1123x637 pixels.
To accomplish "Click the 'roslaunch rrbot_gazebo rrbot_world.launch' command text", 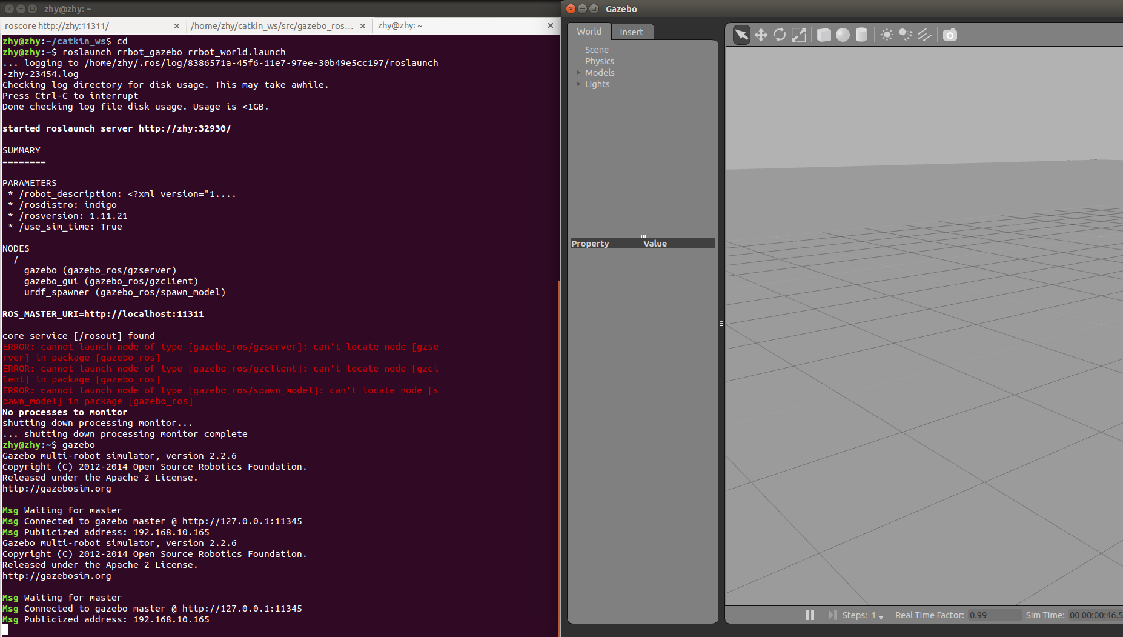I will click(174, 52).
